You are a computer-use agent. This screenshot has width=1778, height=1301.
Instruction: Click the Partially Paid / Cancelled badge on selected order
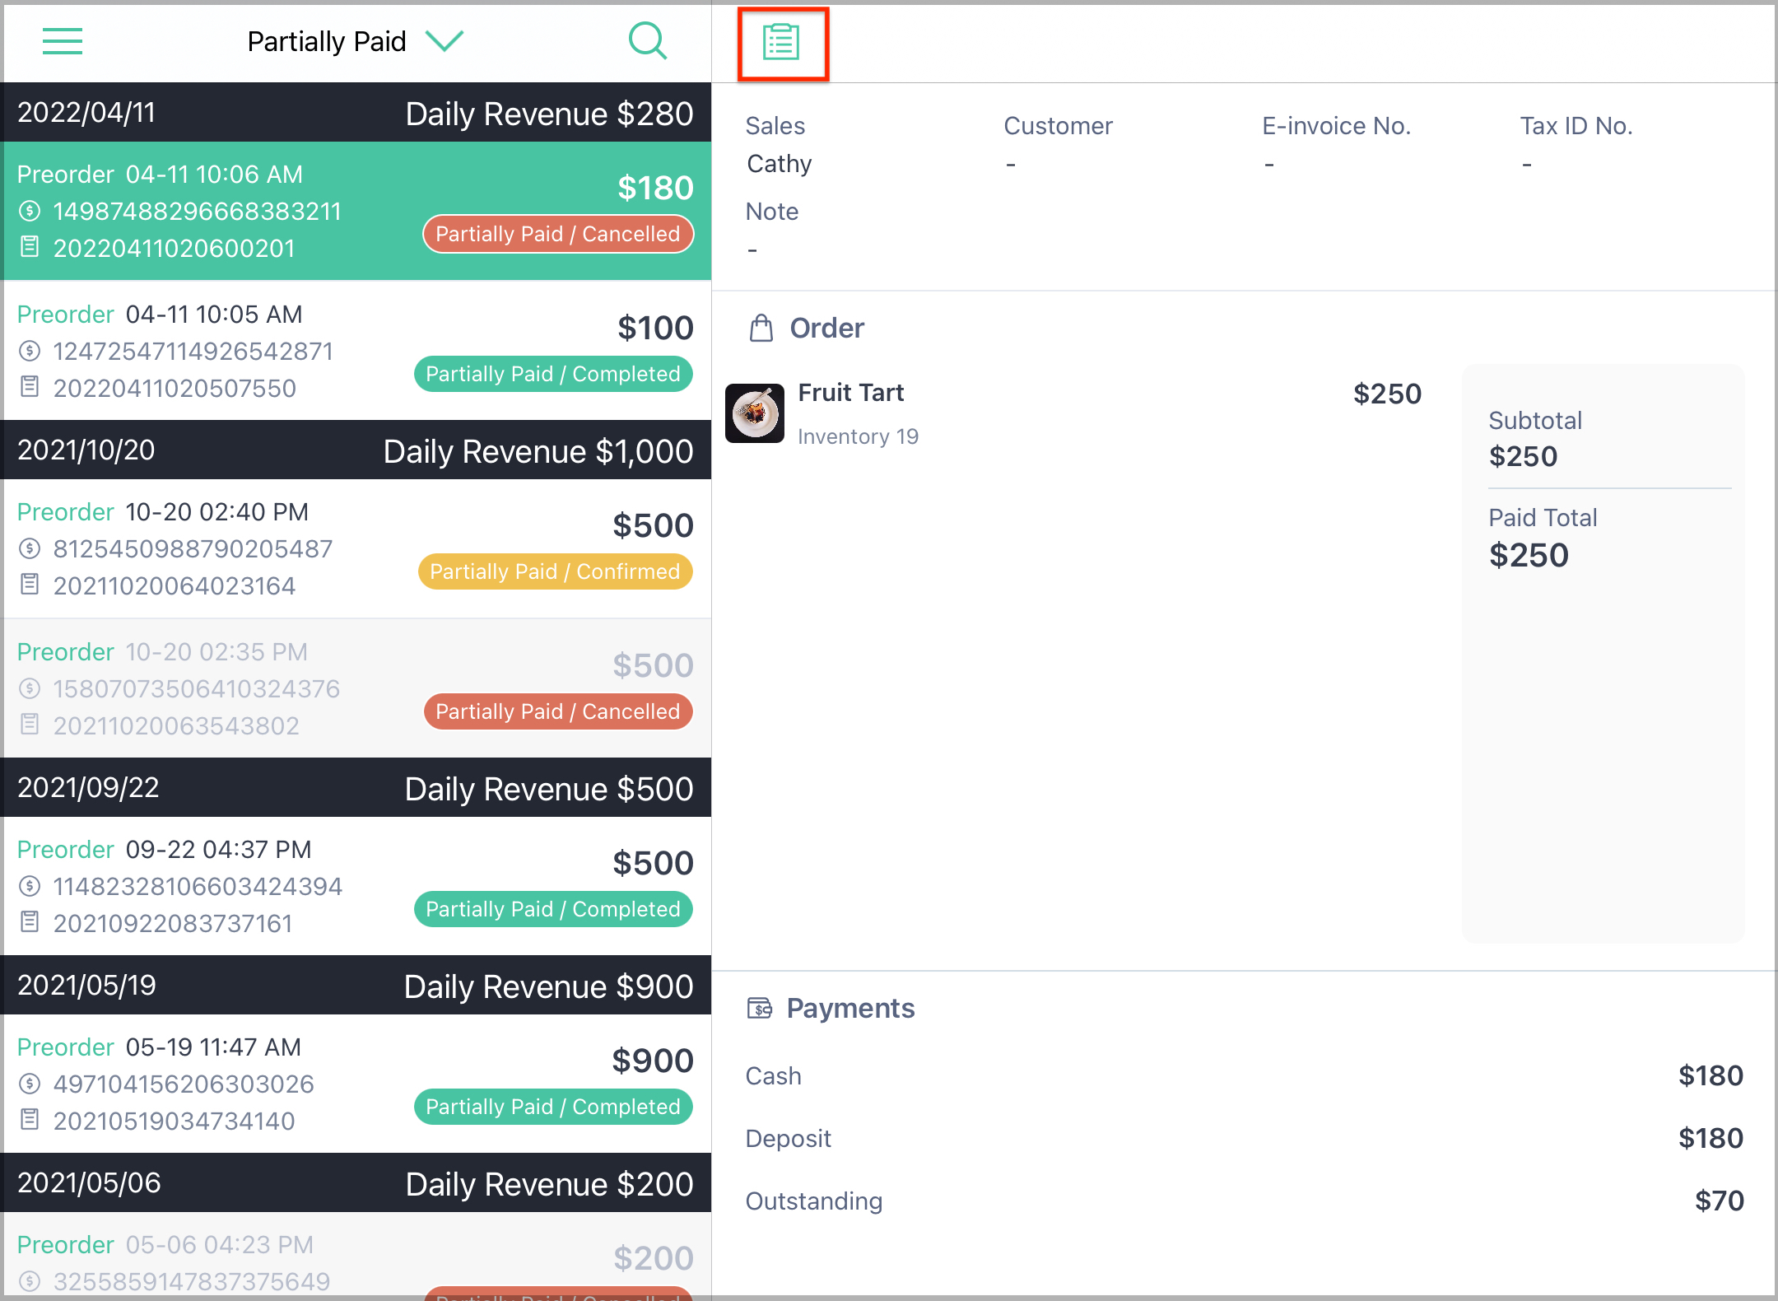pyautogui.click(x=558, y=234)
